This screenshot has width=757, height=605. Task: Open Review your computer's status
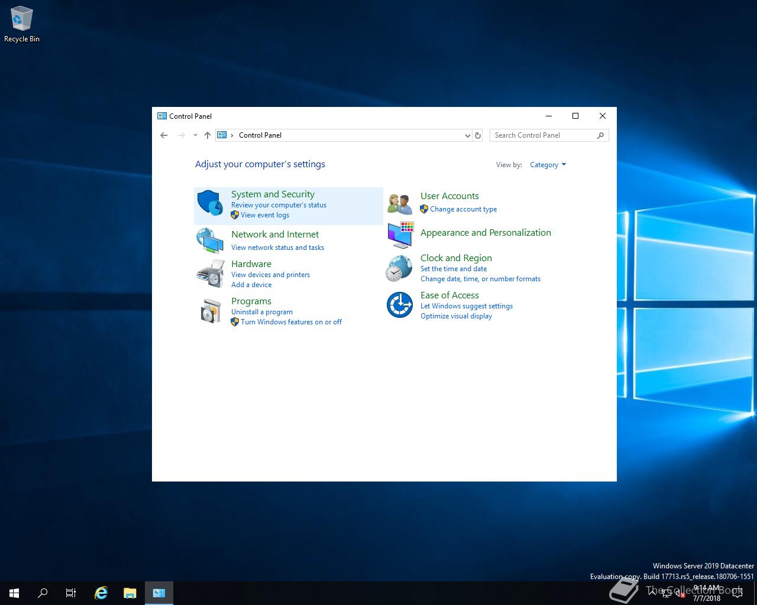[279, 205]
